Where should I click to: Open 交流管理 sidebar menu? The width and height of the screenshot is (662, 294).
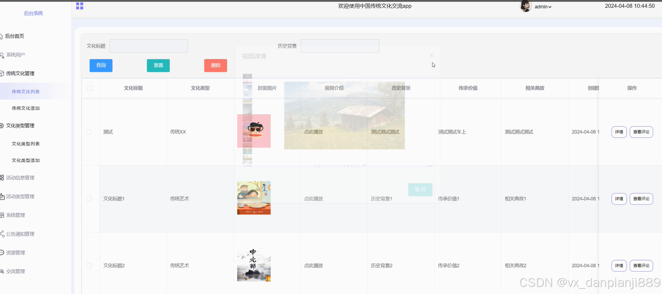[x=15, y=271]
